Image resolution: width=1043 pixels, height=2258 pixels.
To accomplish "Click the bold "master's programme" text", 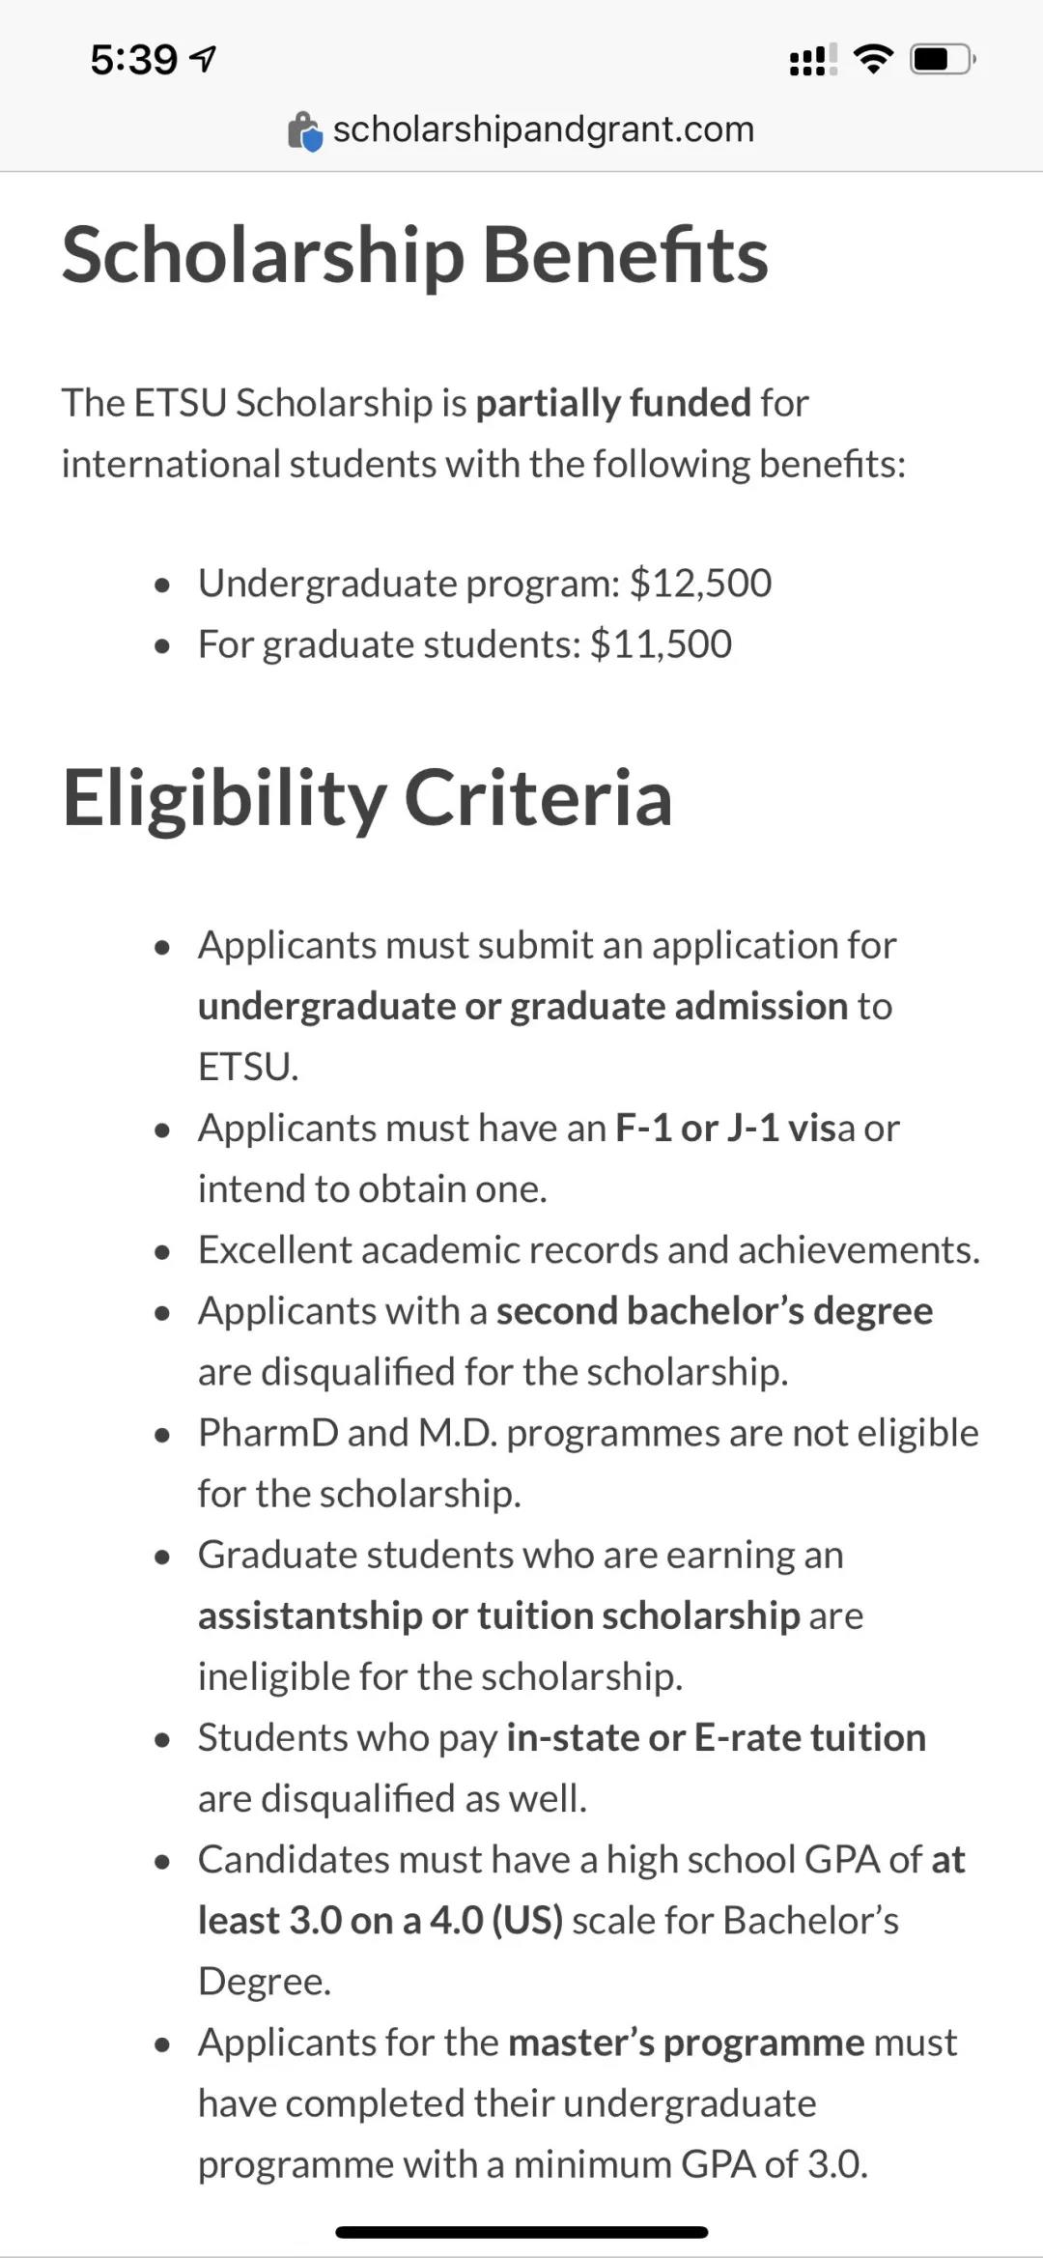I will click(x=686, y=2043).
